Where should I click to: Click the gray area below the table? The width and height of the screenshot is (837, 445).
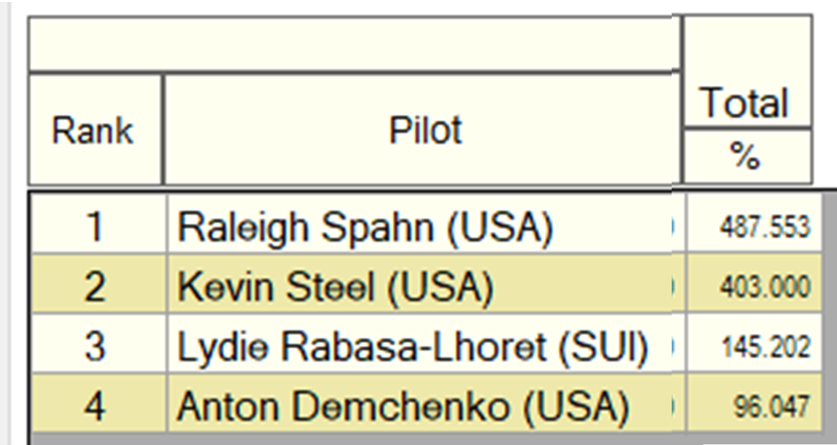point(426,438)
